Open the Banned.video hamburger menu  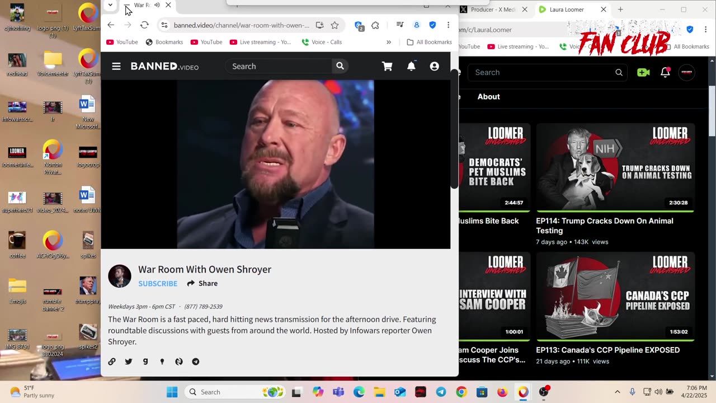click(116, 66)
